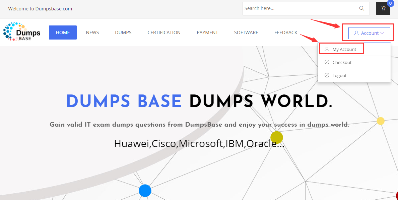Screen dimensions: 398x200
Task: Go to the HOME menu item
Action: point(63,32)
